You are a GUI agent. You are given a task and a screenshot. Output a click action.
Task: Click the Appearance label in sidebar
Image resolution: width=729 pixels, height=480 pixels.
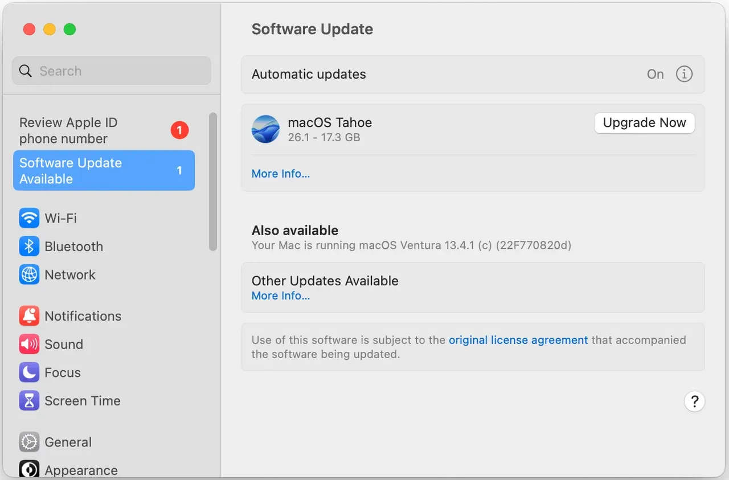(81, 470)
